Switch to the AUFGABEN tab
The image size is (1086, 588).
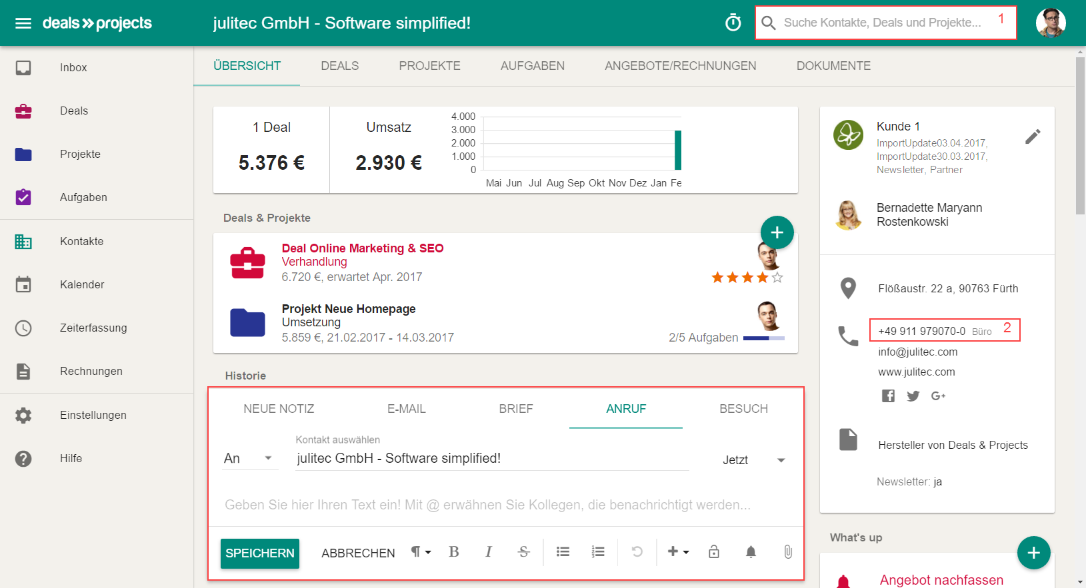(533, 66)
